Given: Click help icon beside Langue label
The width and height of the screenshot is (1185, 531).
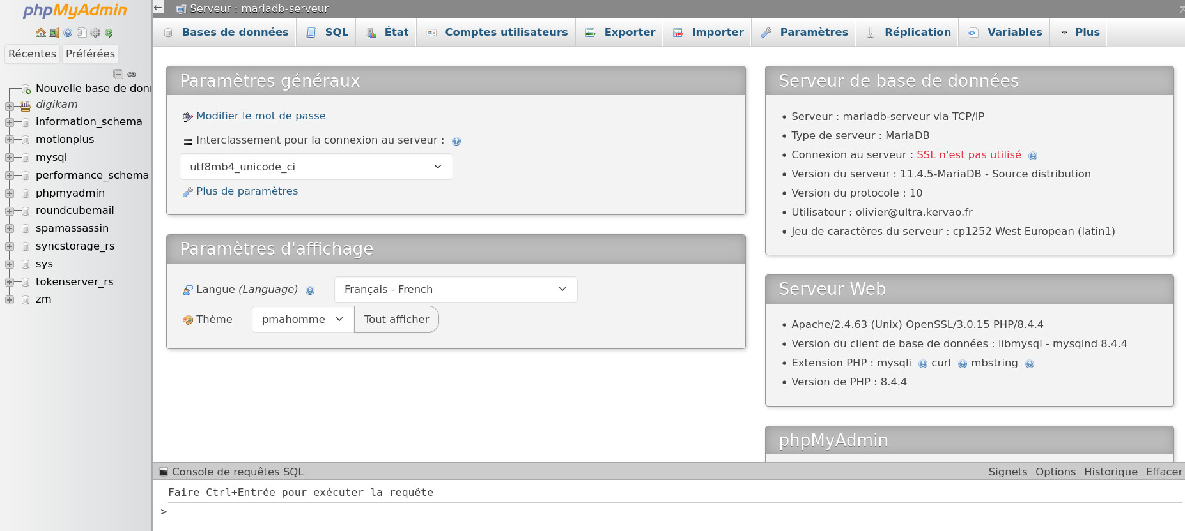Looking at the screenshot, I should click(310, 290).
